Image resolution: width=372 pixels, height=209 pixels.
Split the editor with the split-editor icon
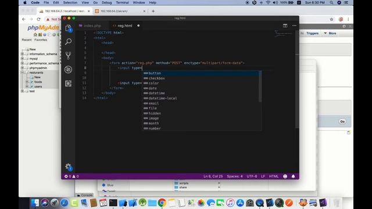(285, 26)
